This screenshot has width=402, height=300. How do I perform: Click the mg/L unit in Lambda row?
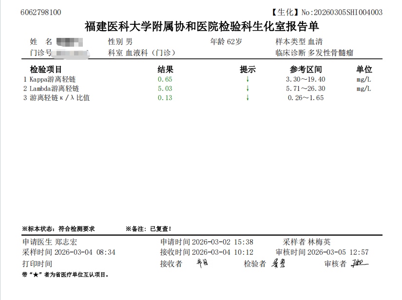click(x=364, y=89)
